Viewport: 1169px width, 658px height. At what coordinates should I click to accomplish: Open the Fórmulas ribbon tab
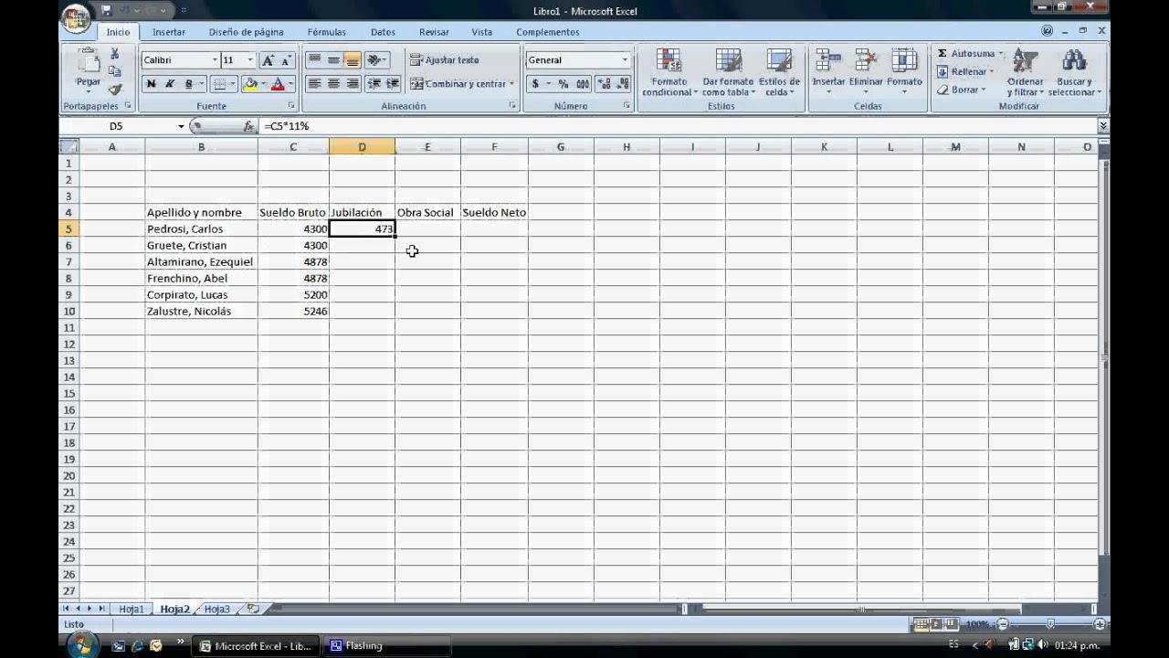(327, 32)
